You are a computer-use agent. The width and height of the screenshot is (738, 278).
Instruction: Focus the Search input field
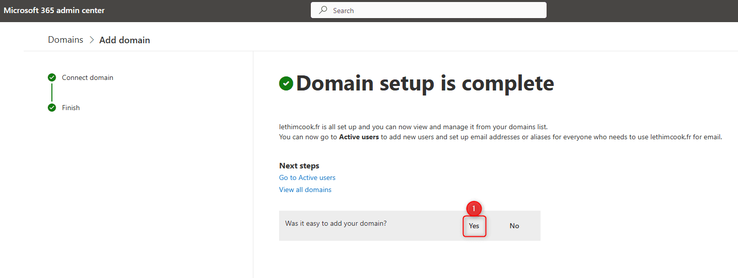[x=433, y=10]
